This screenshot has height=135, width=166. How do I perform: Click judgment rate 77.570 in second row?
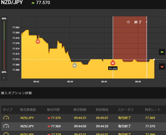tap(150, 126)
